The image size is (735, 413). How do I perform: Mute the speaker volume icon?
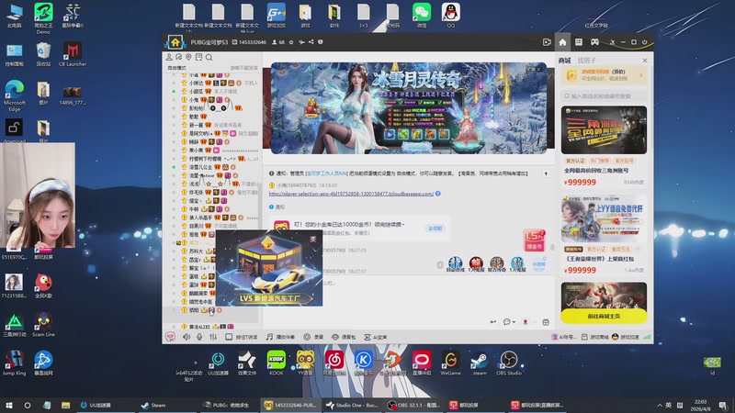point(187,337)
